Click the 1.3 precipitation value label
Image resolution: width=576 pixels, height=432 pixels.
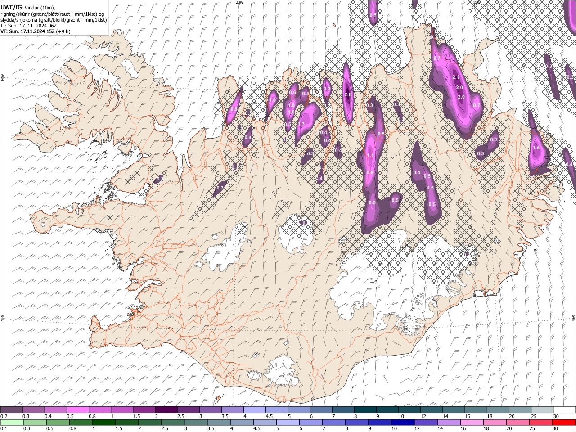pyautogui.click(x=301, y=124)
